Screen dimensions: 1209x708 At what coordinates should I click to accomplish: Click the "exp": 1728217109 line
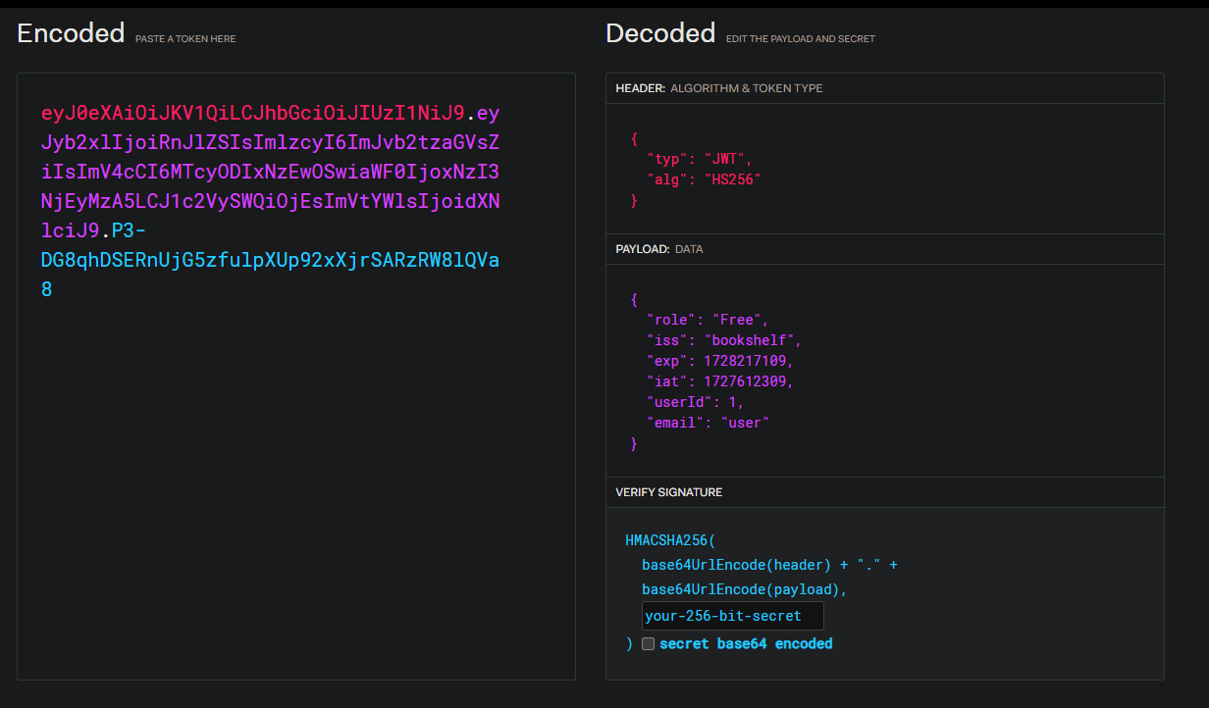click(x=719, y=361)
